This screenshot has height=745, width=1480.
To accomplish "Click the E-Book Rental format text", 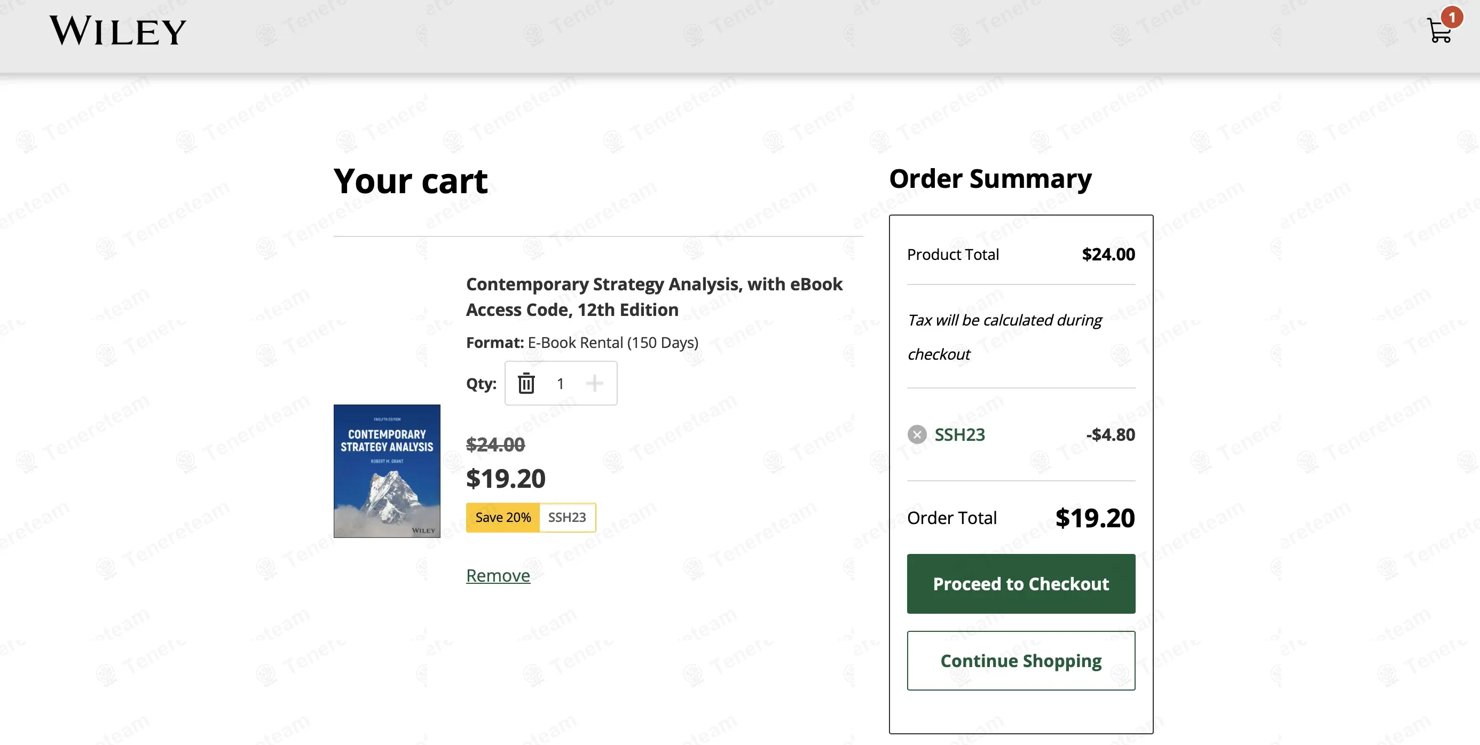I will coord(613,342).
